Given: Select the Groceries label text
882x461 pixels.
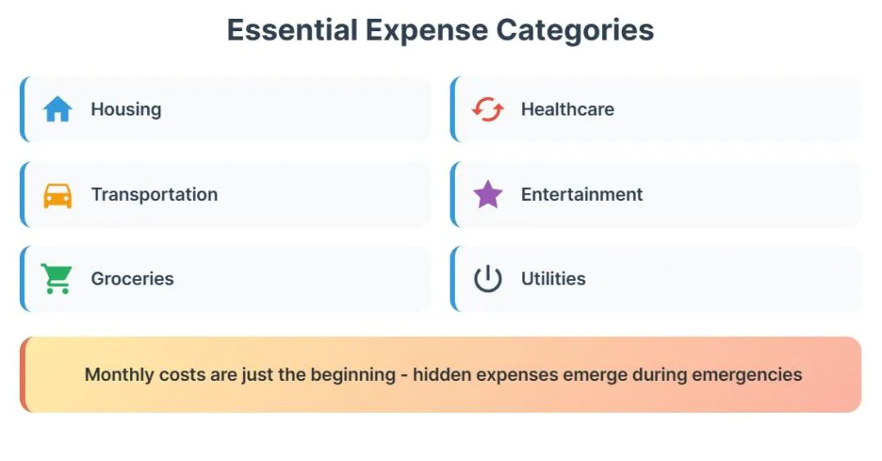Looking at the screenshot, I should [133, 279].
